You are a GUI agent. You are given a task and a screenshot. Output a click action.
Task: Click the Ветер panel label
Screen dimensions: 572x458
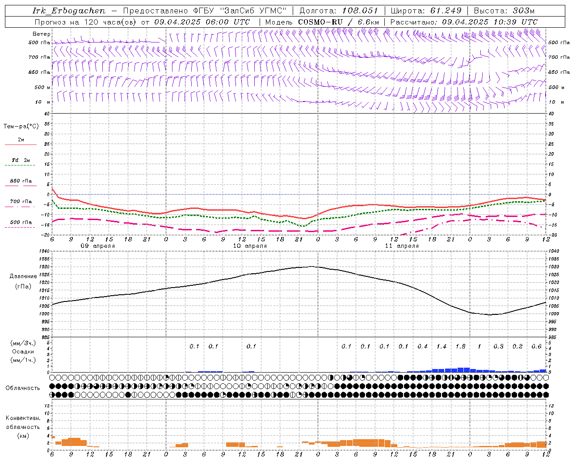click(x=42, y=34)
